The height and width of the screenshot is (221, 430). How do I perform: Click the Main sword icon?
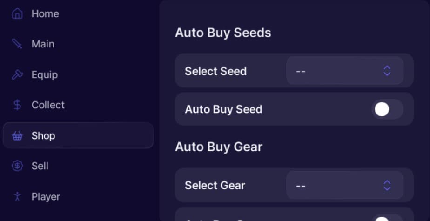(x=17, y=44)
